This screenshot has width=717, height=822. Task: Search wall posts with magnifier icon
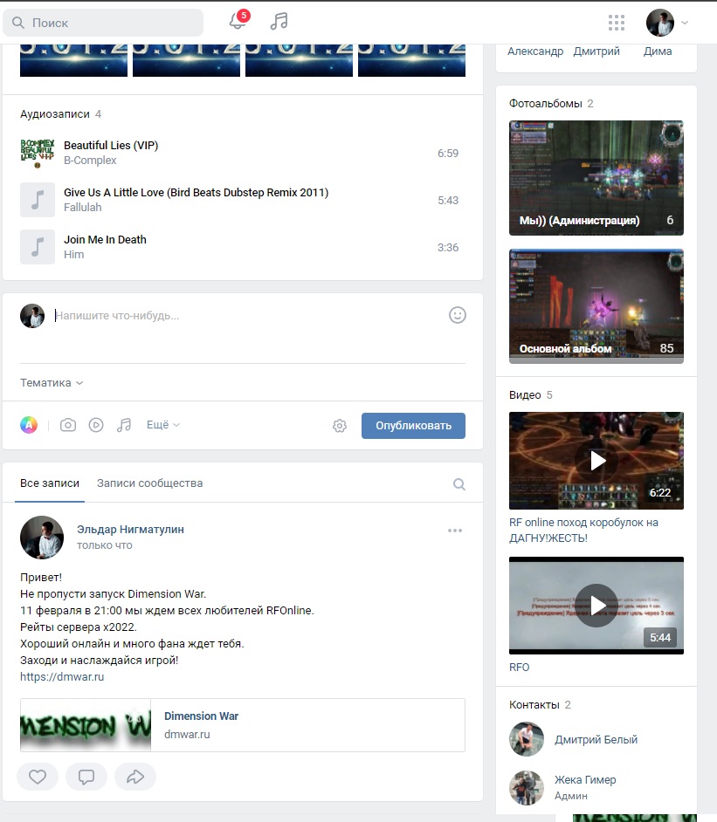(x=459, y=484)
